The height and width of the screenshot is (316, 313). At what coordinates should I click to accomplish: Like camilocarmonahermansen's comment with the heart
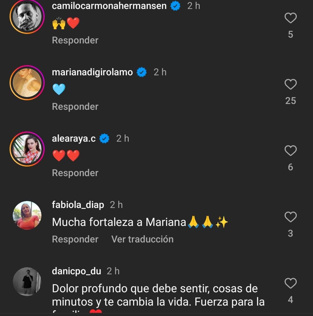[290, 18]
